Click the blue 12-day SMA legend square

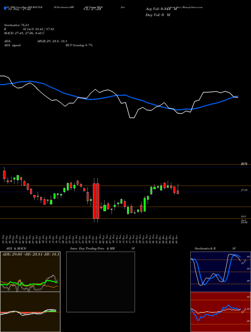5,8
